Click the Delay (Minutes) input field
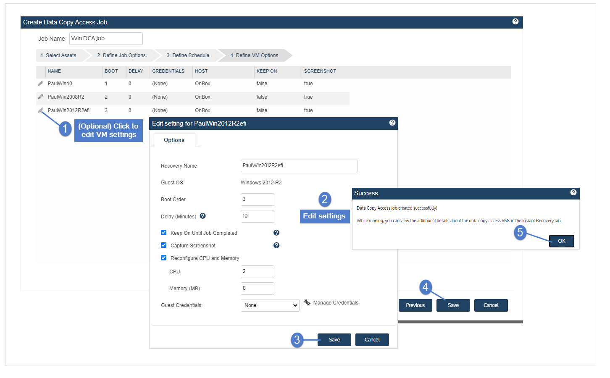The width and height of the screenshot is (610, 378). pos(258,216)
